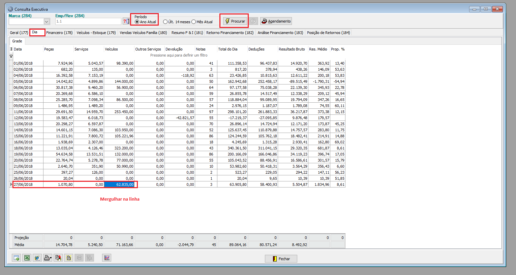The height and width of the screenshot is (275, 516).
Task: Click the highlighted cell 62.835,00
Action: pyautogui.click(x=119, y=184)
